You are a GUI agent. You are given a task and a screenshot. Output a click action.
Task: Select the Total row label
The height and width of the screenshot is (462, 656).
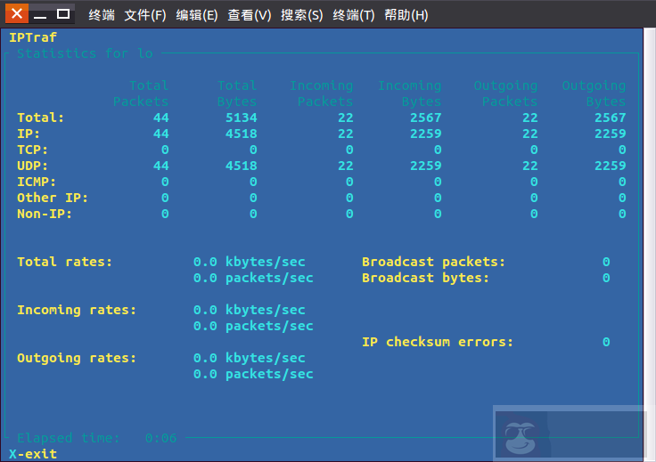coord(41,118)
